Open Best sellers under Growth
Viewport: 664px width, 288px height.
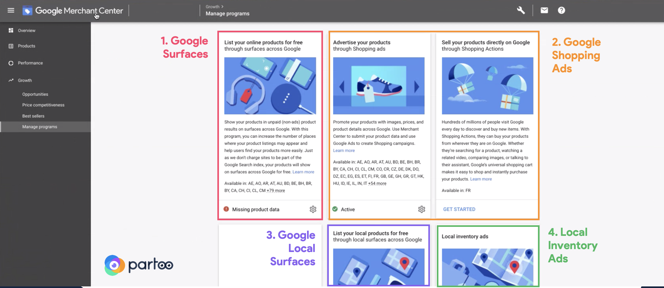[33, 116]
